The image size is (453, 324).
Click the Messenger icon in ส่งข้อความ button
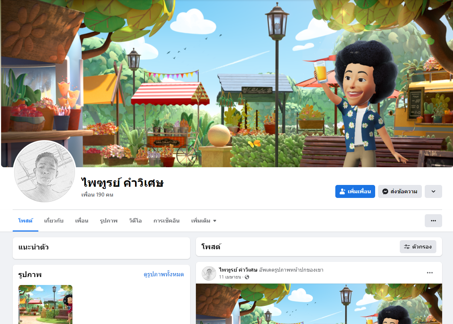[385, 191]
